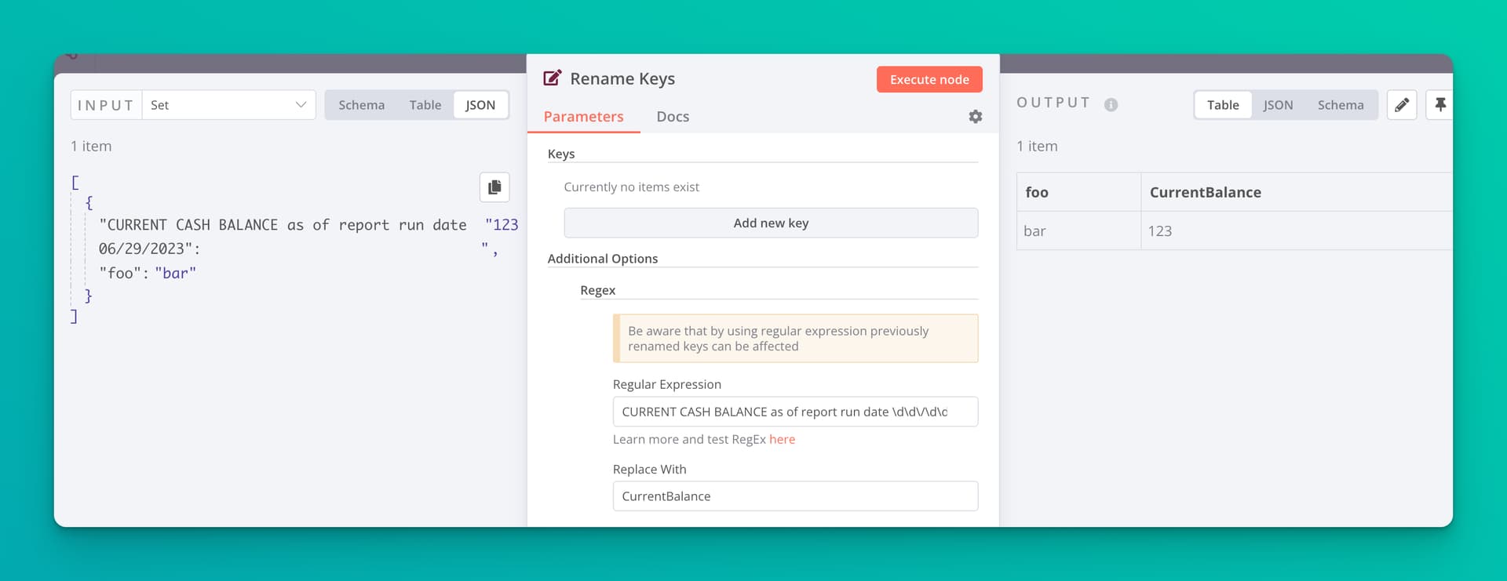
Task: Switch input view to Schema
Action: pyautogui.click(x=361, y=105)
